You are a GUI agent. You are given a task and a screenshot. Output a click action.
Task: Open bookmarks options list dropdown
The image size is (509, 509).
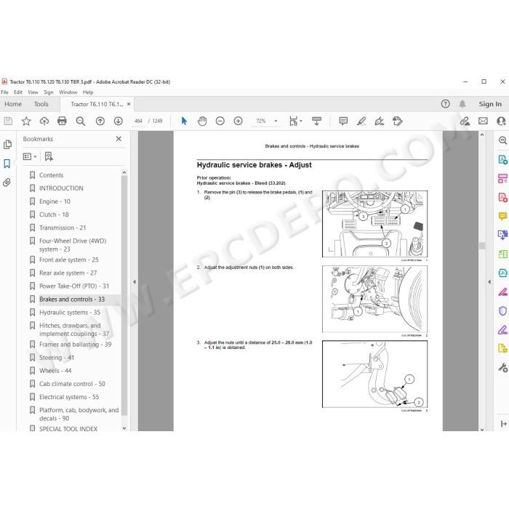point(30,157)
